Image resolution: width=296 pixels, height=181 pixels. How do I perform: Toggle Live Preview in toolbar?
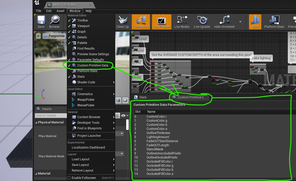(x=161, y=22)
